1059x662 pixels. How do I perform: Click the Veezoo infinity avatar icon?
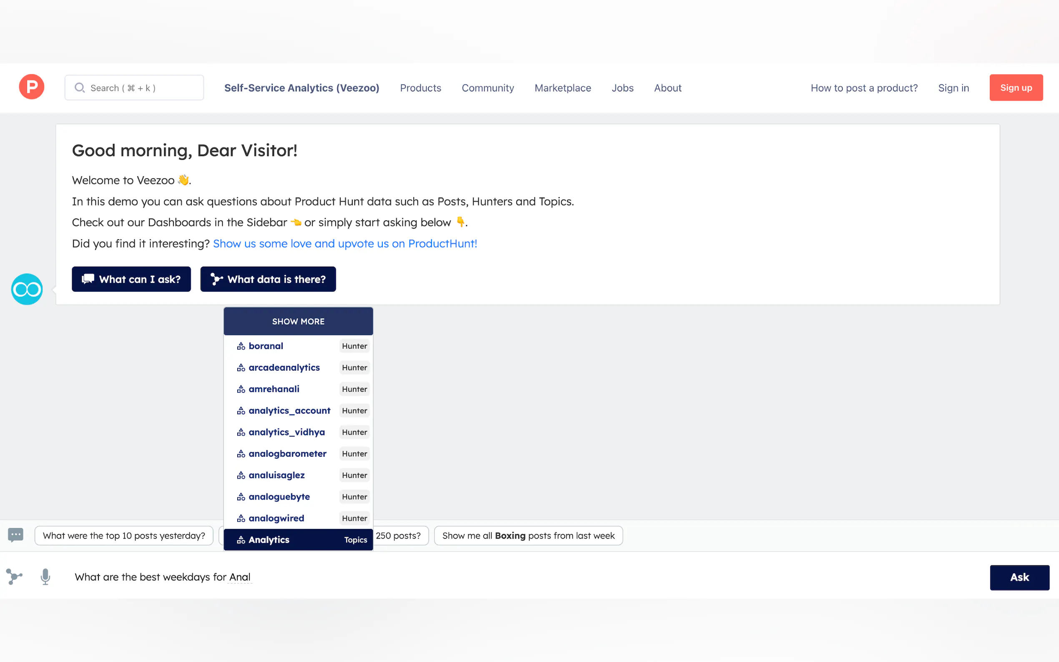tap(27, 289)
